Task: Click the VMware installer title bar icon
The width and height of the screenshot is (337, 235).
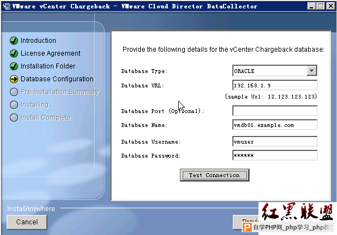Action: tap(7, 6)
